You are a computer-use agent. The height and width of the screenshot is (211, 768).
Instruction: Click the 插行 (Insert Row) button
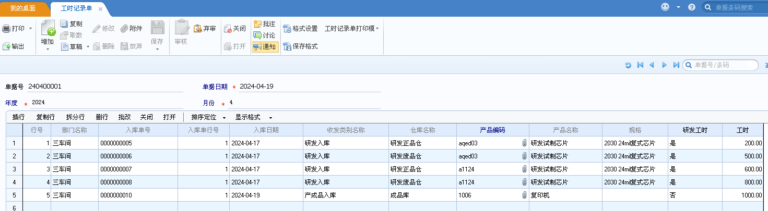[x=18, y=117]
